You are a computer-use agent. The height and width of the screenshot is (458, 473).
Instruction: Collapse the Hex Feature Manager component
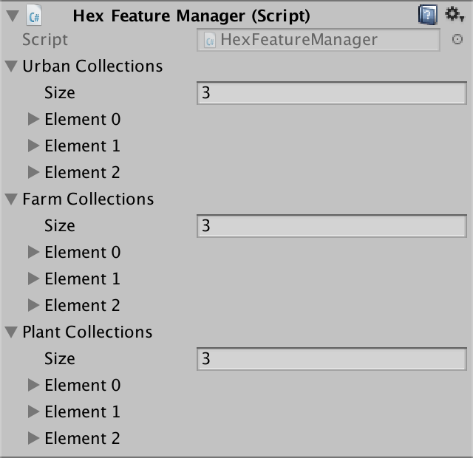click(x=11, y=15)
